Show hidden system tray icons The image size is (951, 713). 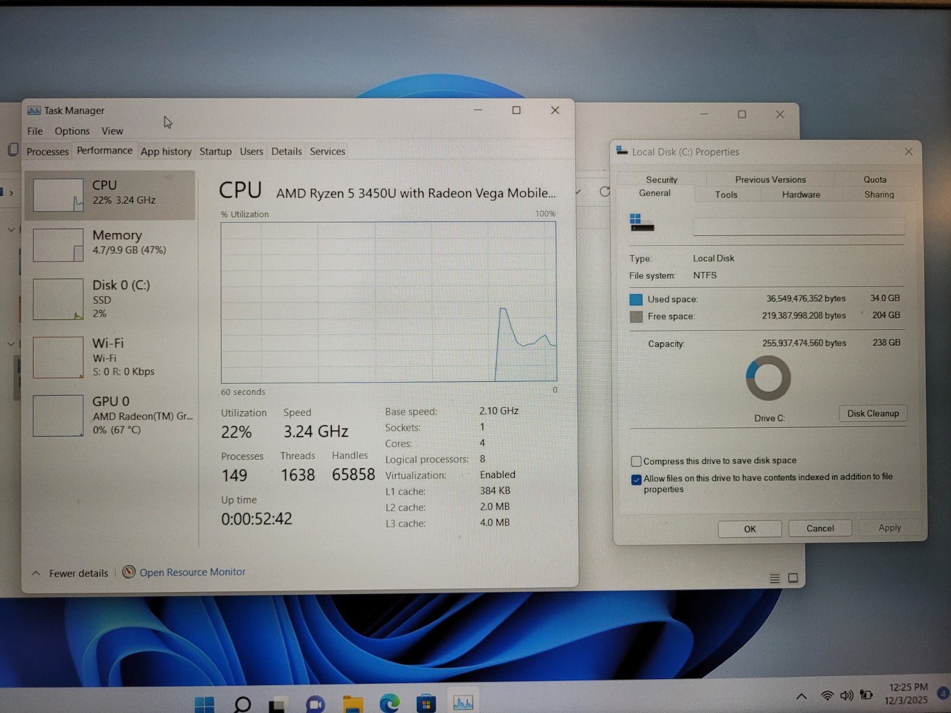(x=801, y=696)
